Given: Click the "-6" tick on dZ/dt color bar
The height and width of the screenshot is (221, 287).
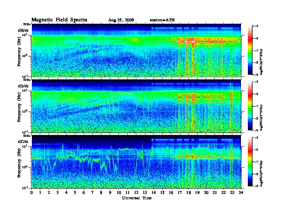Looking at the screenshot, I should pyautogui.click(x=257, y=149).
